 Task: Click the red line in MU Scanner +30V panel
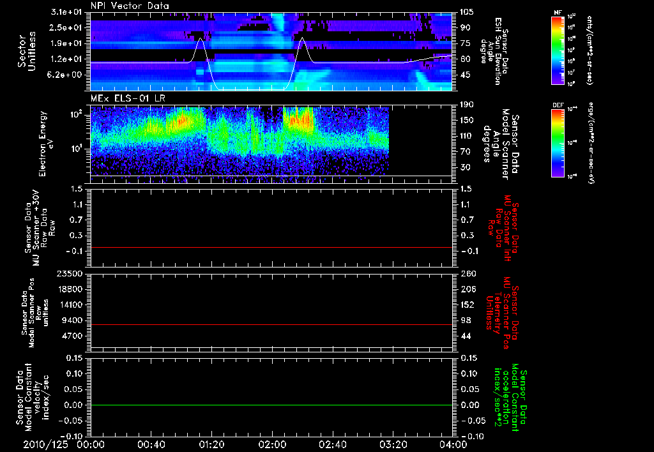click(271, 247)
